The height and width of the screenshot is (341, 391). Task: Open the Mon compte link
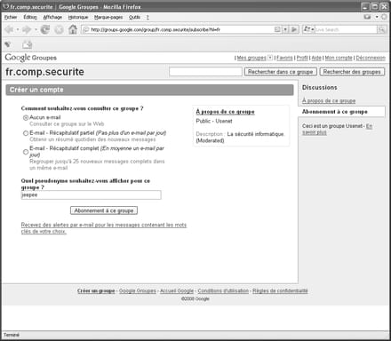tap(339, 58)
